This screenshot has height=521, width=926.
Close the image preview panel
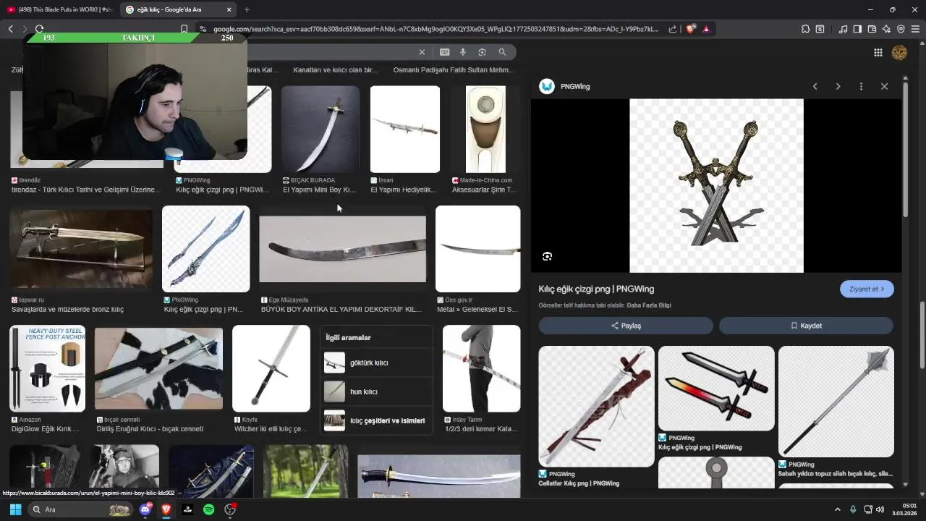[x=884, y=86]
